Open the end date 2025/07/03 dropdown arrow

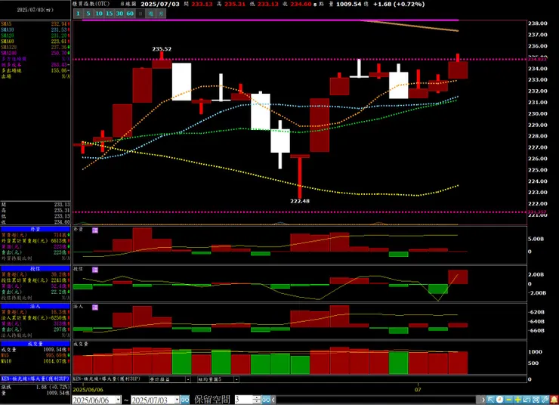point(177,400)
